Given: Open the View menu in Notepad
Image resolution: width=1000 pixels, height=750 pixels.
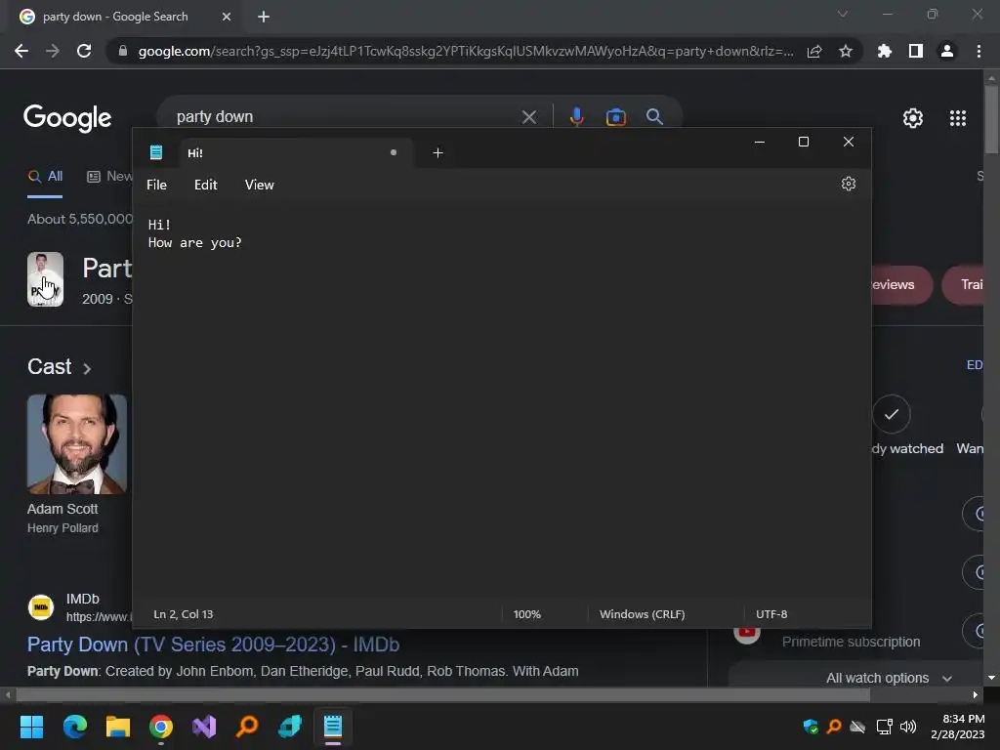Looking at the screenshot, I should 259,185.
